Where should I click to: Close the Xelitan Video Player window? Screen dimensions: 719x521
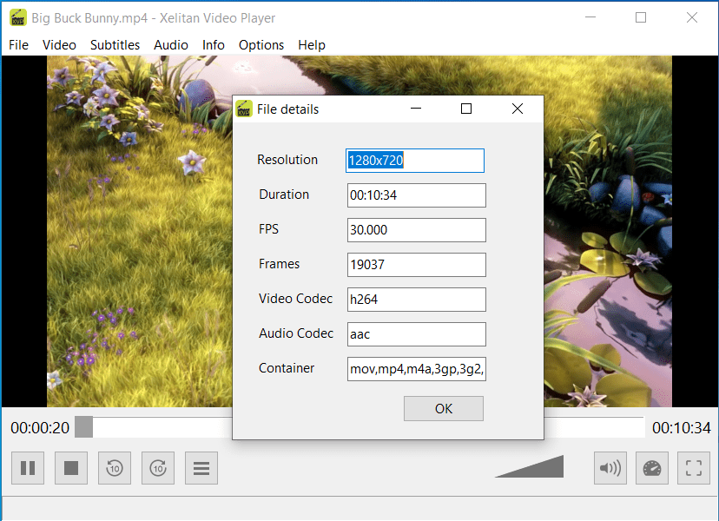pyautogui.click(x=692, y=18)
